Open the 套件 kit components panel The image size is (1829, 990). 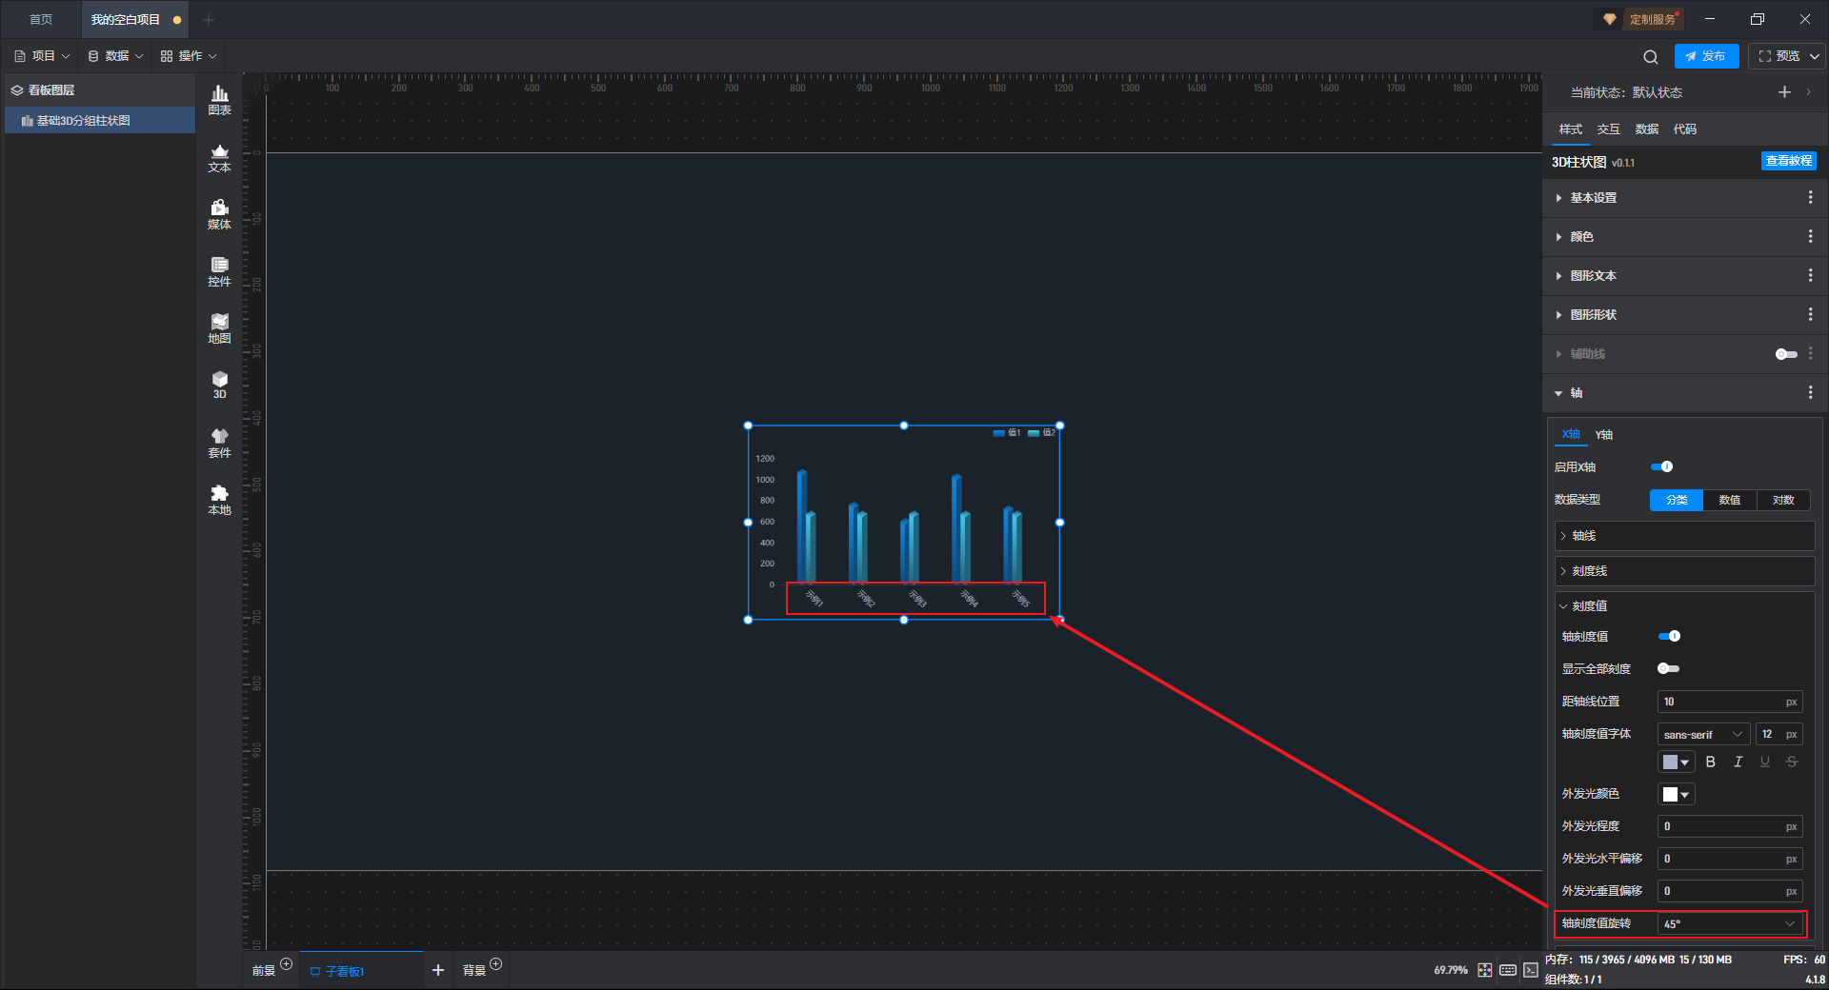(x=219, y=444)
